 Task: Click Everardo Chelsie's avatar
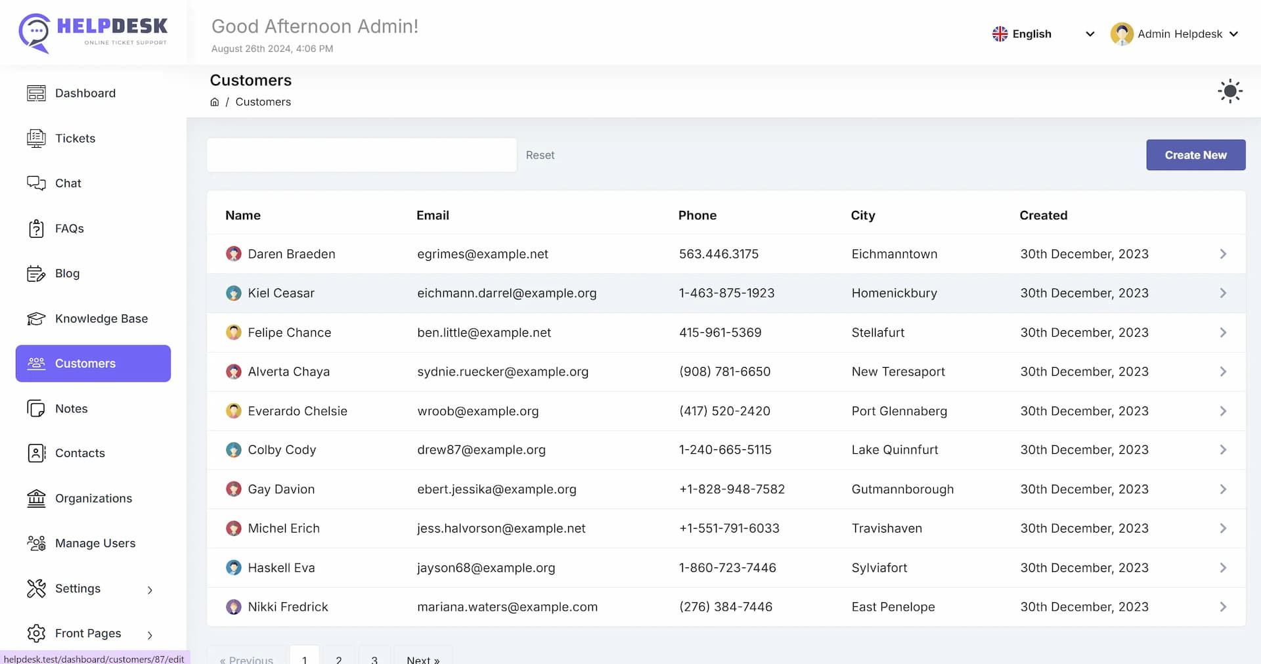click(x=233, y=411)
